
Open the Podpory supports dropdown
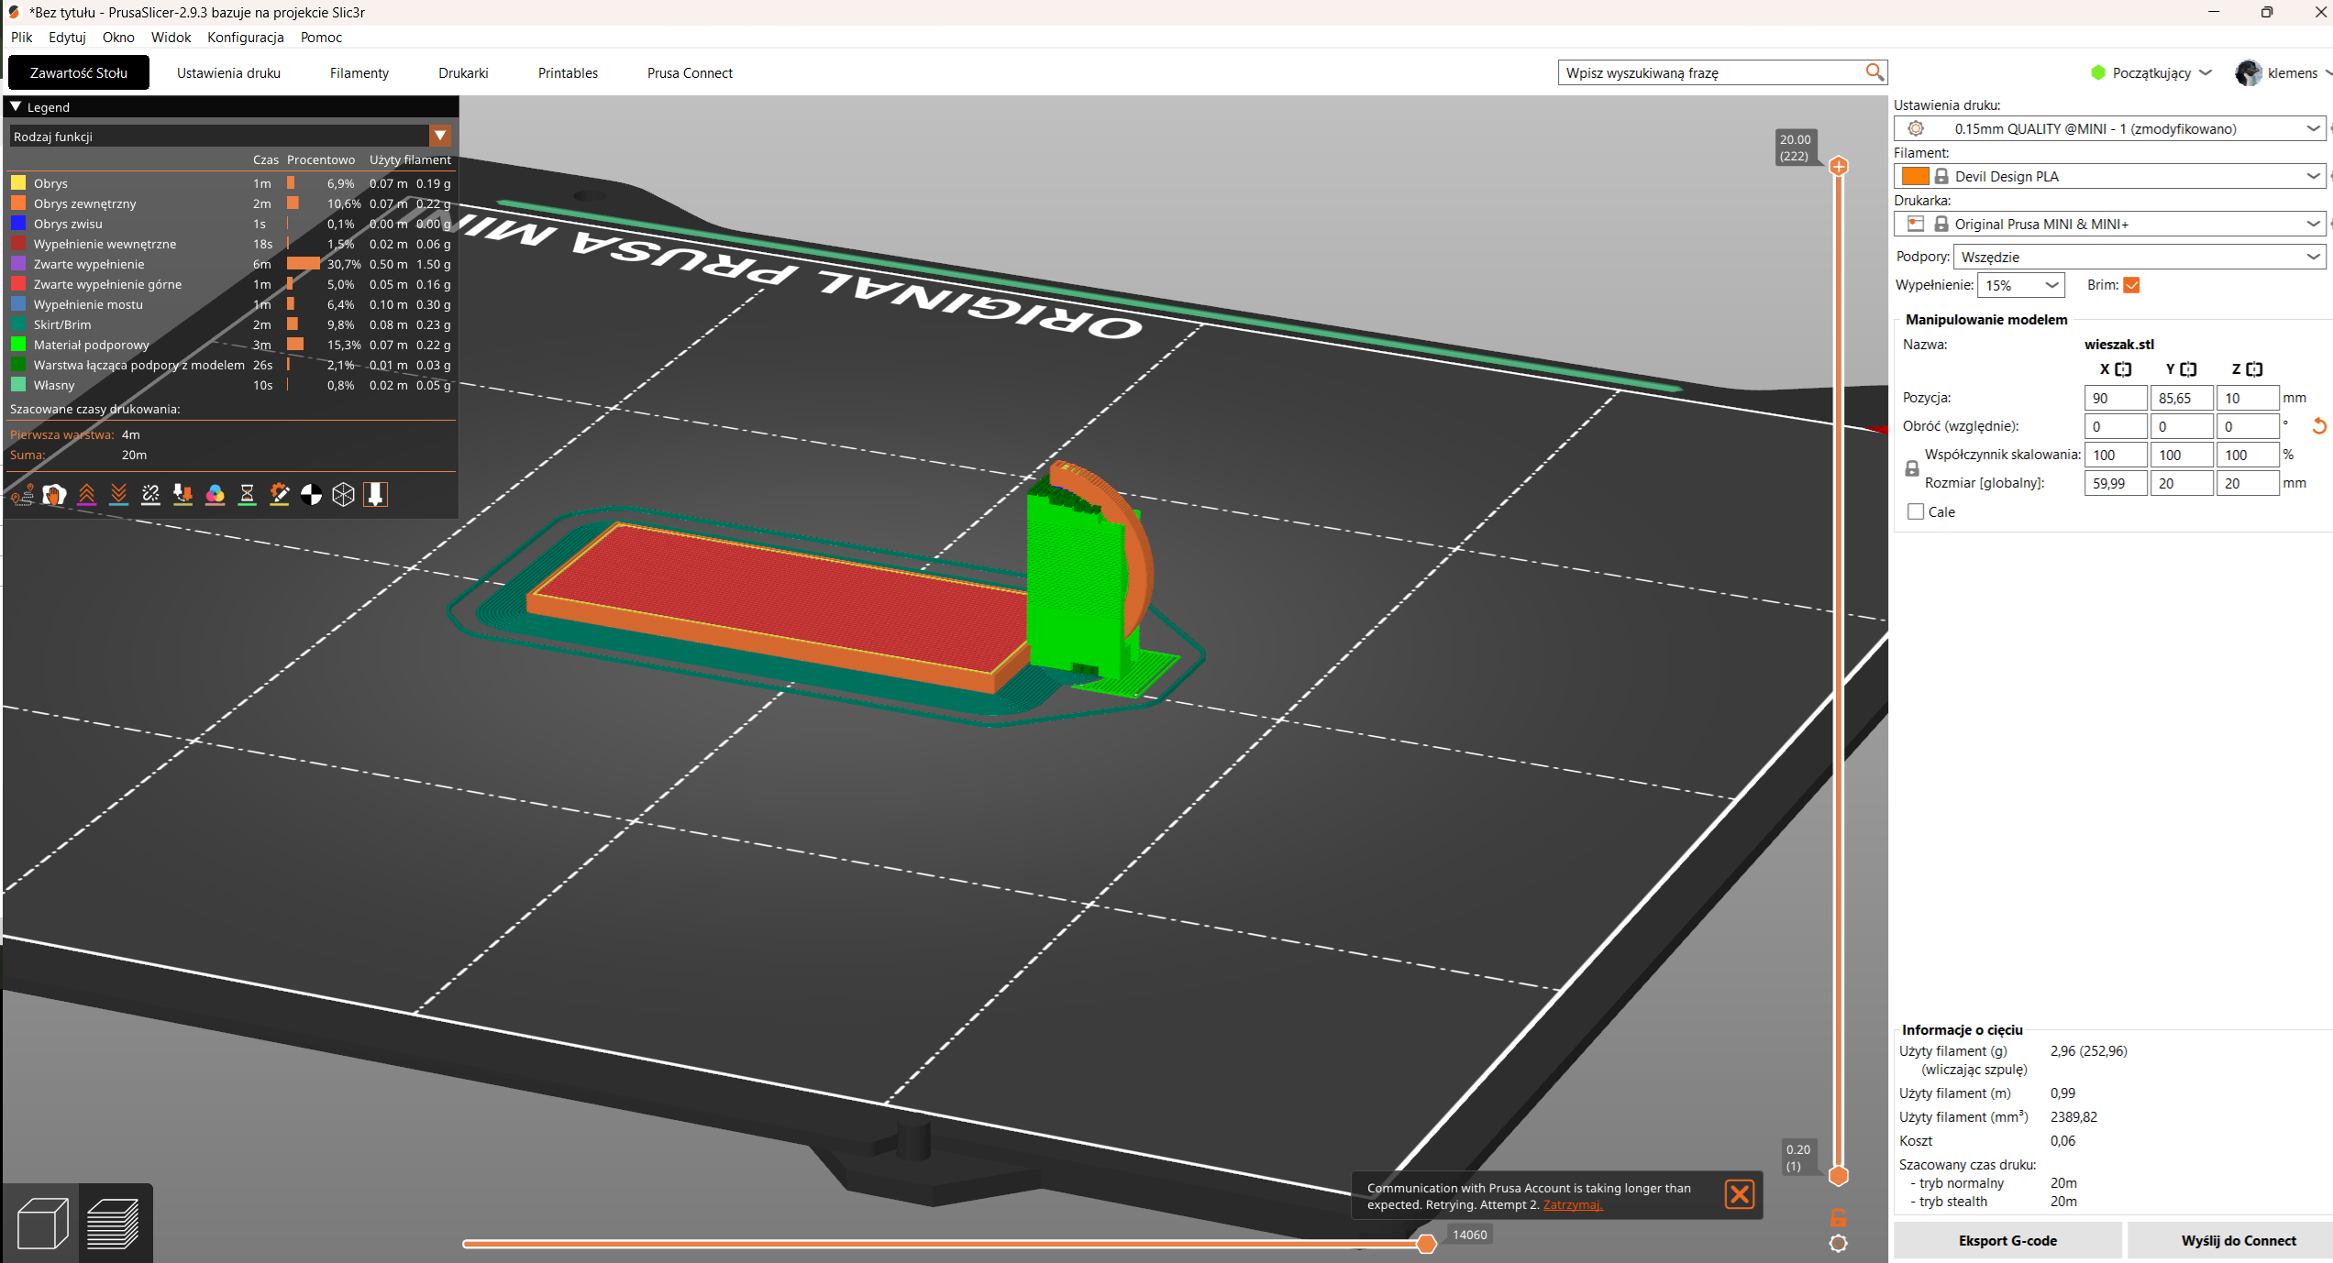point(2140,257)
